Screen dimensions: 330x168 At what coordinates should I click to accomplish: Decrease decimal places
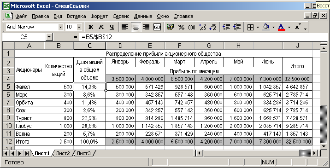pos(213,27)
